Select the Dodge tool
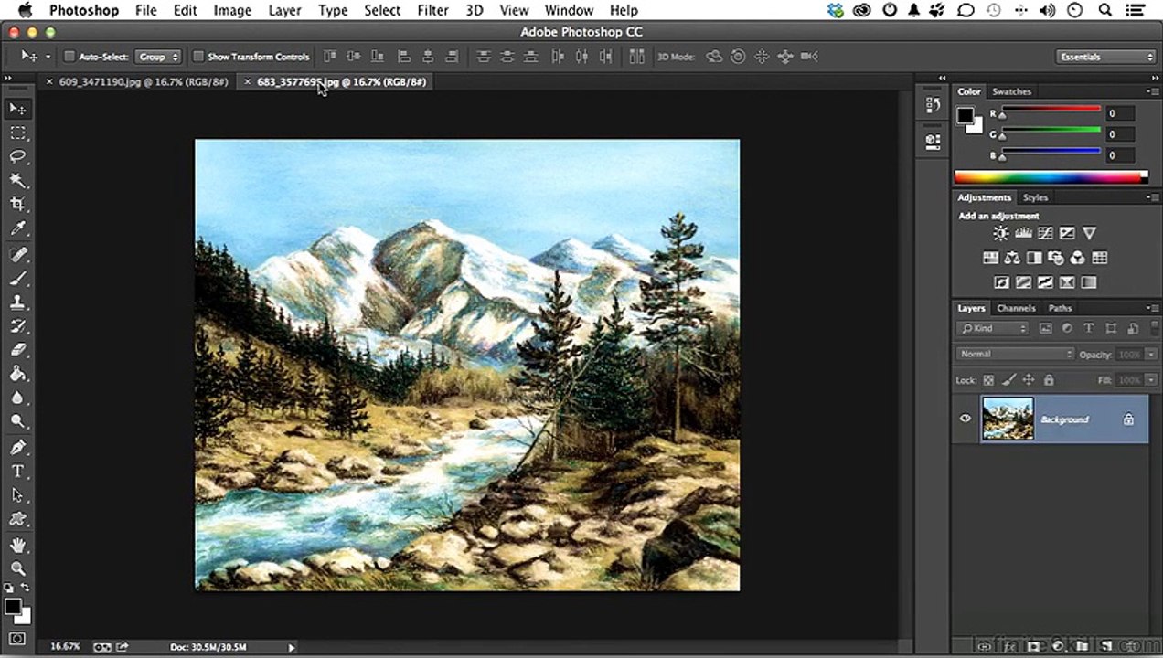The height and width of the screenshot is (658, 1163). click(17, 421)
